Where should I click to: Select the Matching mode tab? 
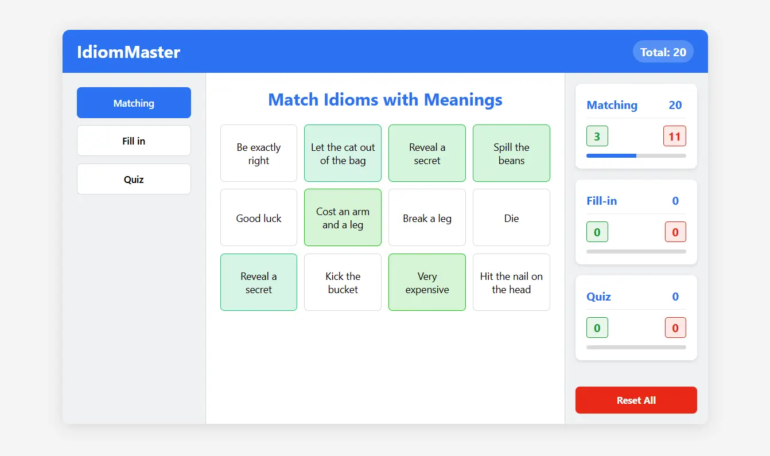point(134,103)
